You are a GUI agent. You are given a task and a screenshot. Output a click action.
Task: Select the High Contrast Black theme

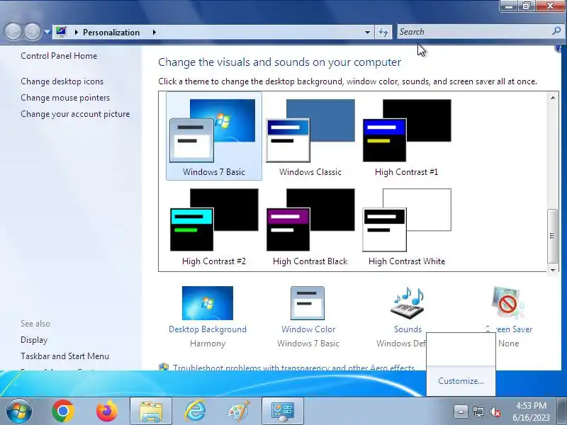310,227
